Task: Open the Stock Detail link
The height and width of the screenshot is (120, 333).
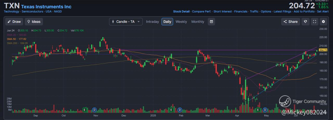Action: coord(181,12)
